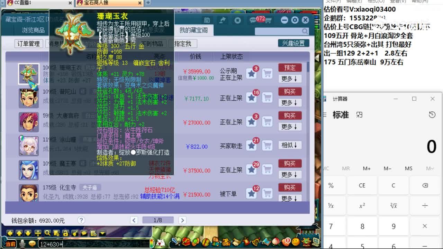Click the share arrow icon in header
Image resolution: width=443 pixels, height=249 pixels.
pos(223,20)
